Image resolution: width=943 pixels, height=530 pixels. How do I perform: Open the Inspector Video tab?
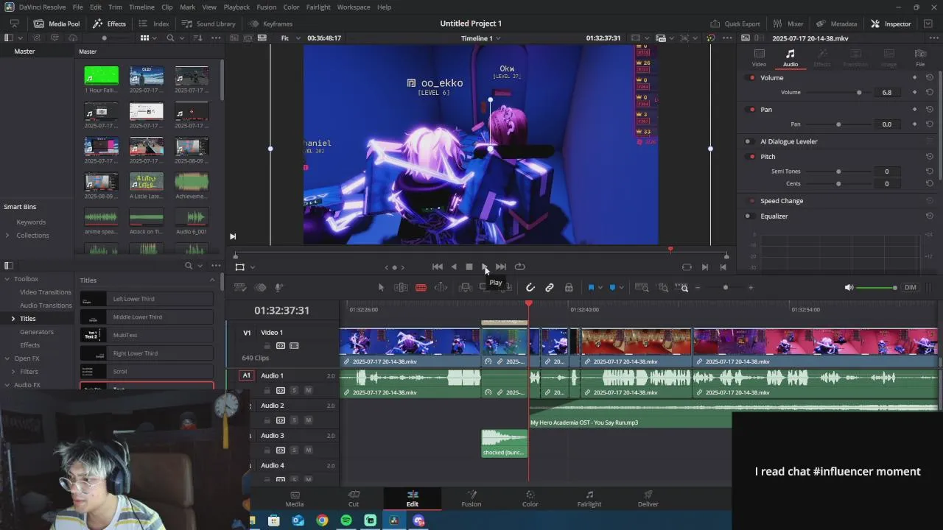pyautogui.click(x=759, y=57)
